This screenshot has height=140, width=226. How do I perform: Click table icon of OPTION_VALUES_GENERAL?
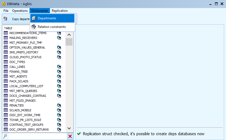(x=6, y=47)
